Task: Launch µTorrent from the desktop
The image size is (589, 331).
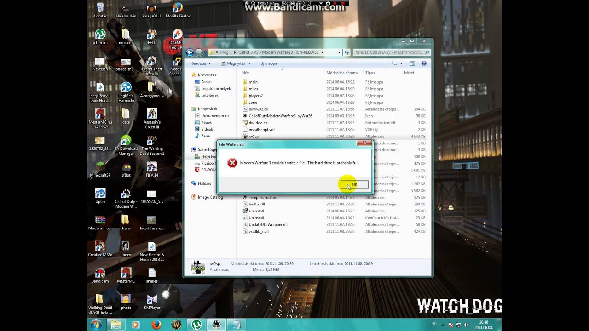Action: [100, 37]
